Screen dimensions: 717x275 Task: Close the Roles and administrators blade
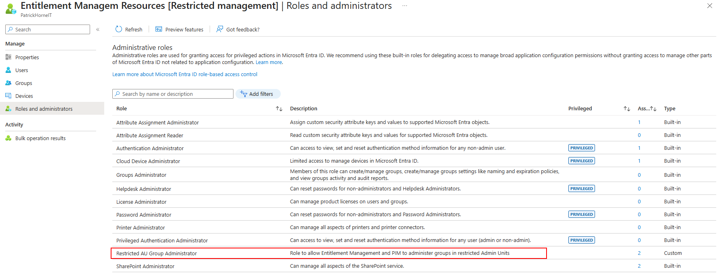coord(710,6)
